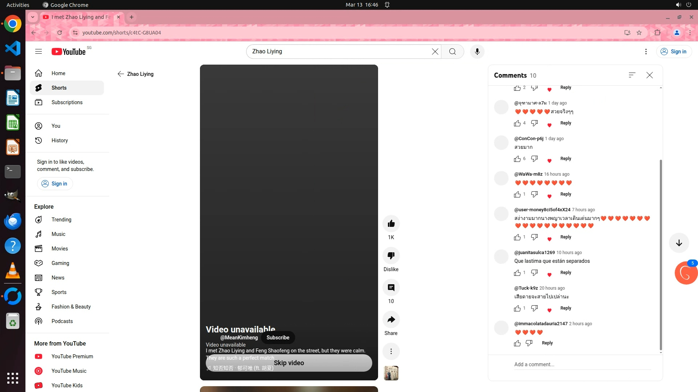The width and height of the screenshot is (698, 392).
Task: Click the comments bubble icon showing 10
Action: pos(391,287)
